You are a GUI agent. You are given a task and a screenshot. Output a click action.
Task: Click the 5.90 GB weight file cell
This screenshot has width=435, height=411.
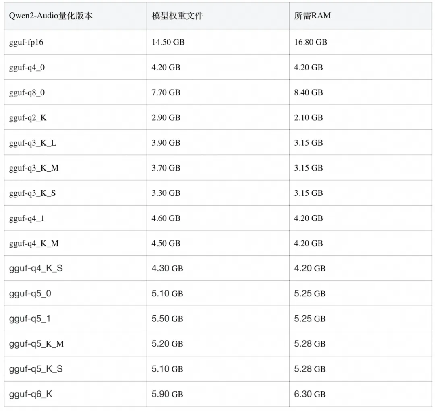coord(167,394)
